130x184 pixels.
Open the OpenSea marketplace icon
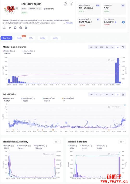[26, 28]
